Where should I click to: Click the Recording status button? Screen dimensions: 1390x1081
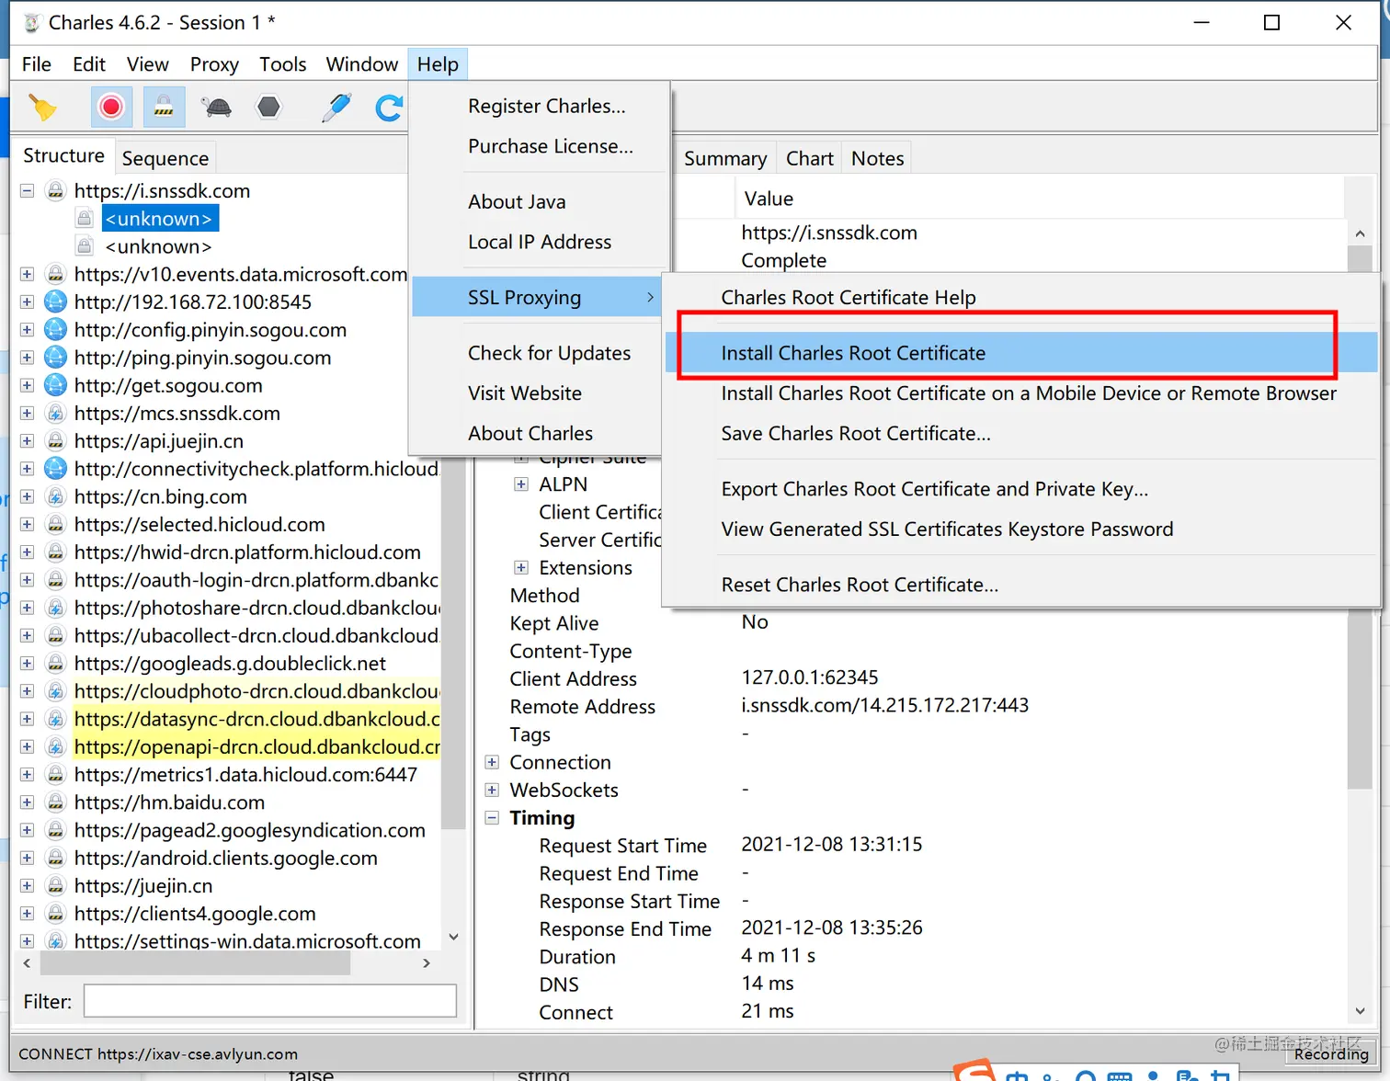pyautogui.click(x=1330, y=1054)
